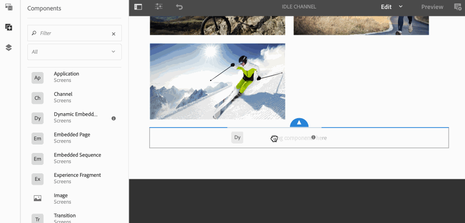Screen dimensions: 465x223
Task: Select the Embedded Page Em icon
Action: click(x=37, y=138)
